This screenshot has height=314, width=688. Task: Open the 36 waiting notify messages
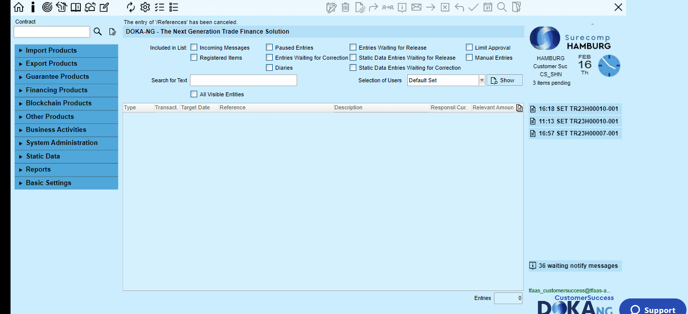click(x=575, y=266)
